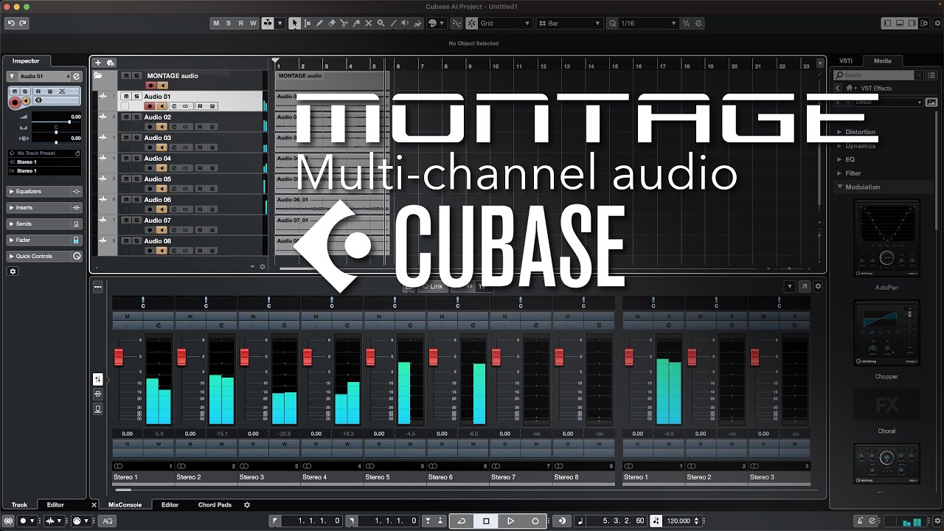Toggle global Read R automation in toolbar
This screenshot has width=944, height=531.
point(241,24)
